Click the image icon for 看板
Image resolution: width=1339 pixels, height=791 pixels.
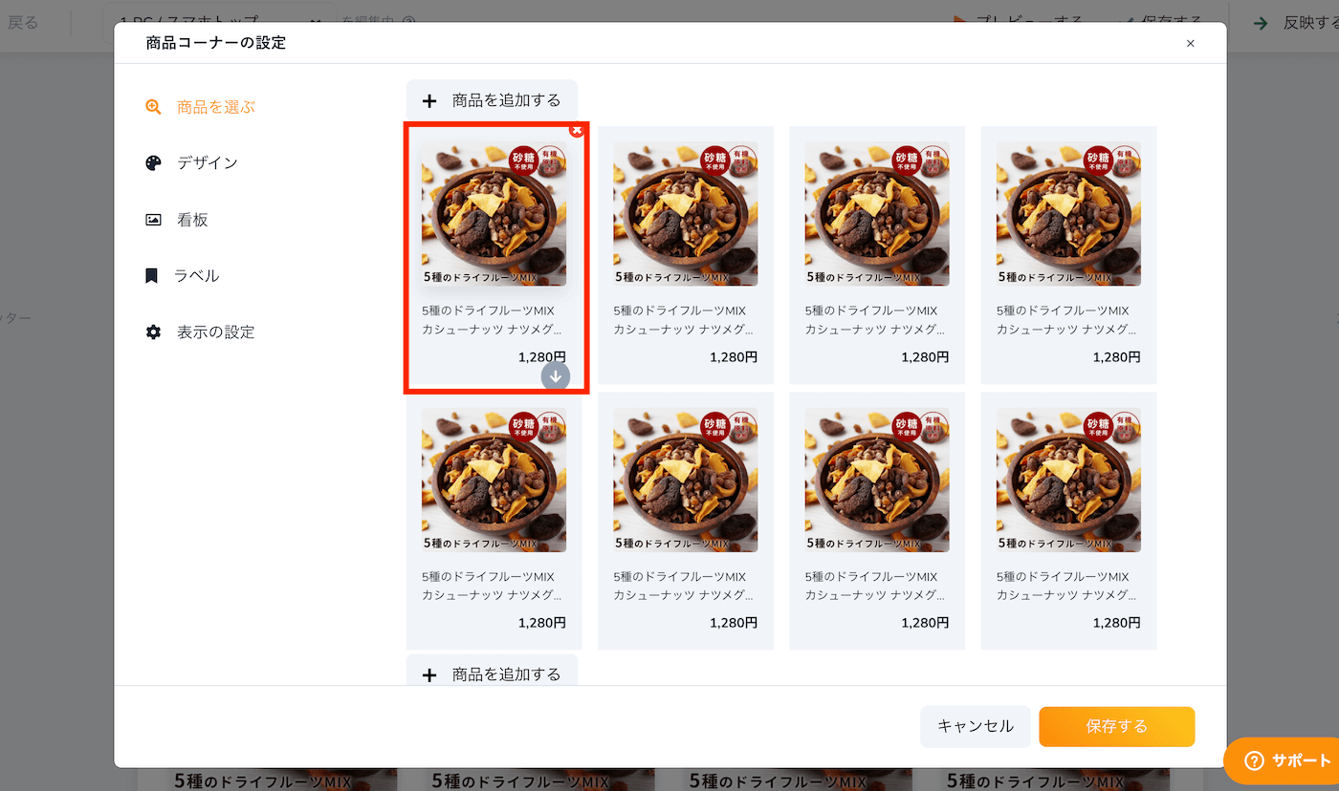point(153,220)
